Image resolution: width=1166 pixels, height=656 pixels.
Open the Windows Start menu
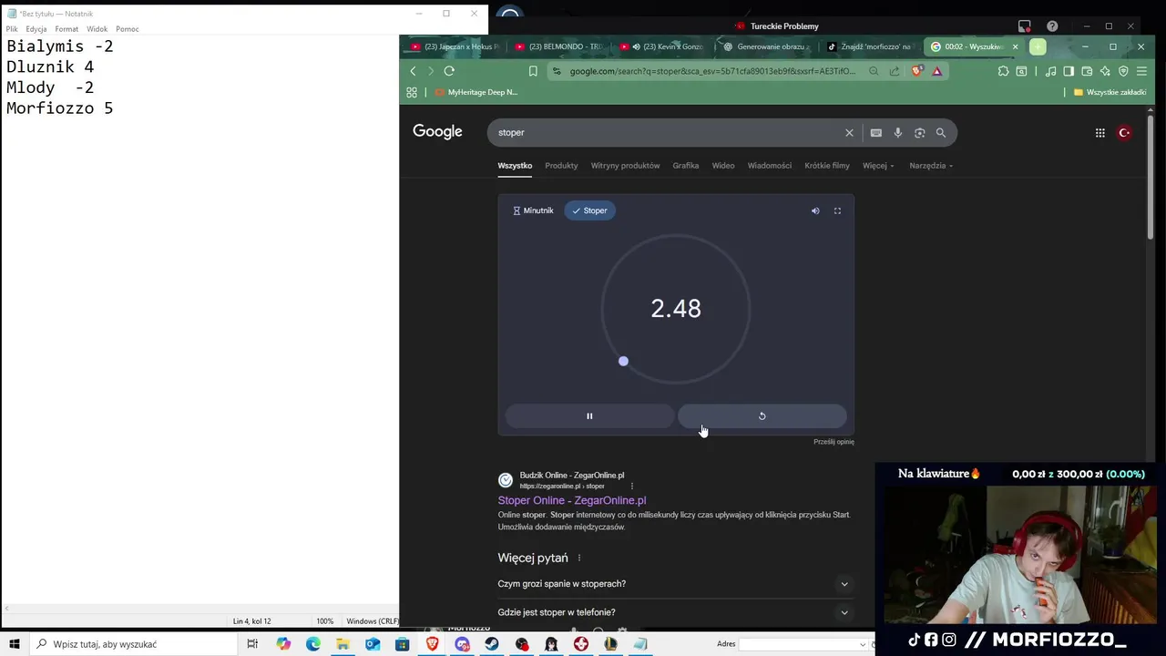15,644
